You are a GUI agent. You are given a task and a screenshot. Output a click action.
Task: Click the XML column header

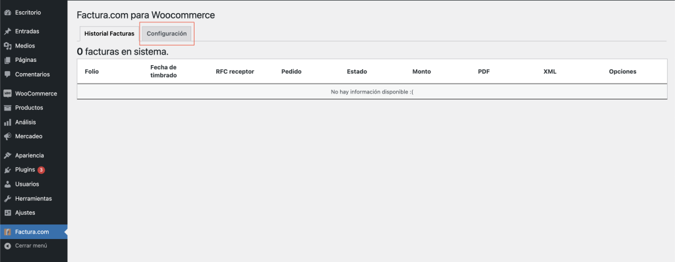tap(550, 71)
